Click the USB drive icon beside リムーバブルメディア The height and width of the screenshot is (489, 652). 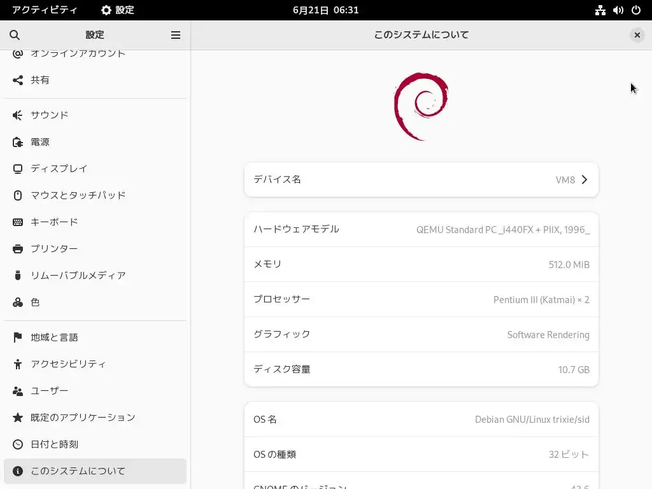coord(17,275)
